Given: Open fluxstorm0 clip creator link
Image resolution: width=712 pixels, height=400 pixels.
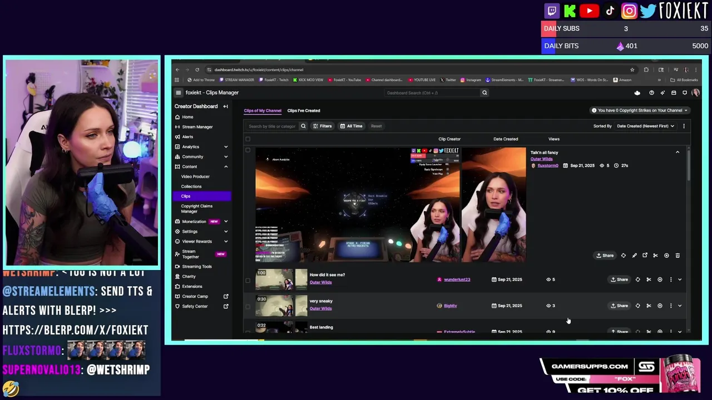Looking at the screenshot, I should coord(548,166).
